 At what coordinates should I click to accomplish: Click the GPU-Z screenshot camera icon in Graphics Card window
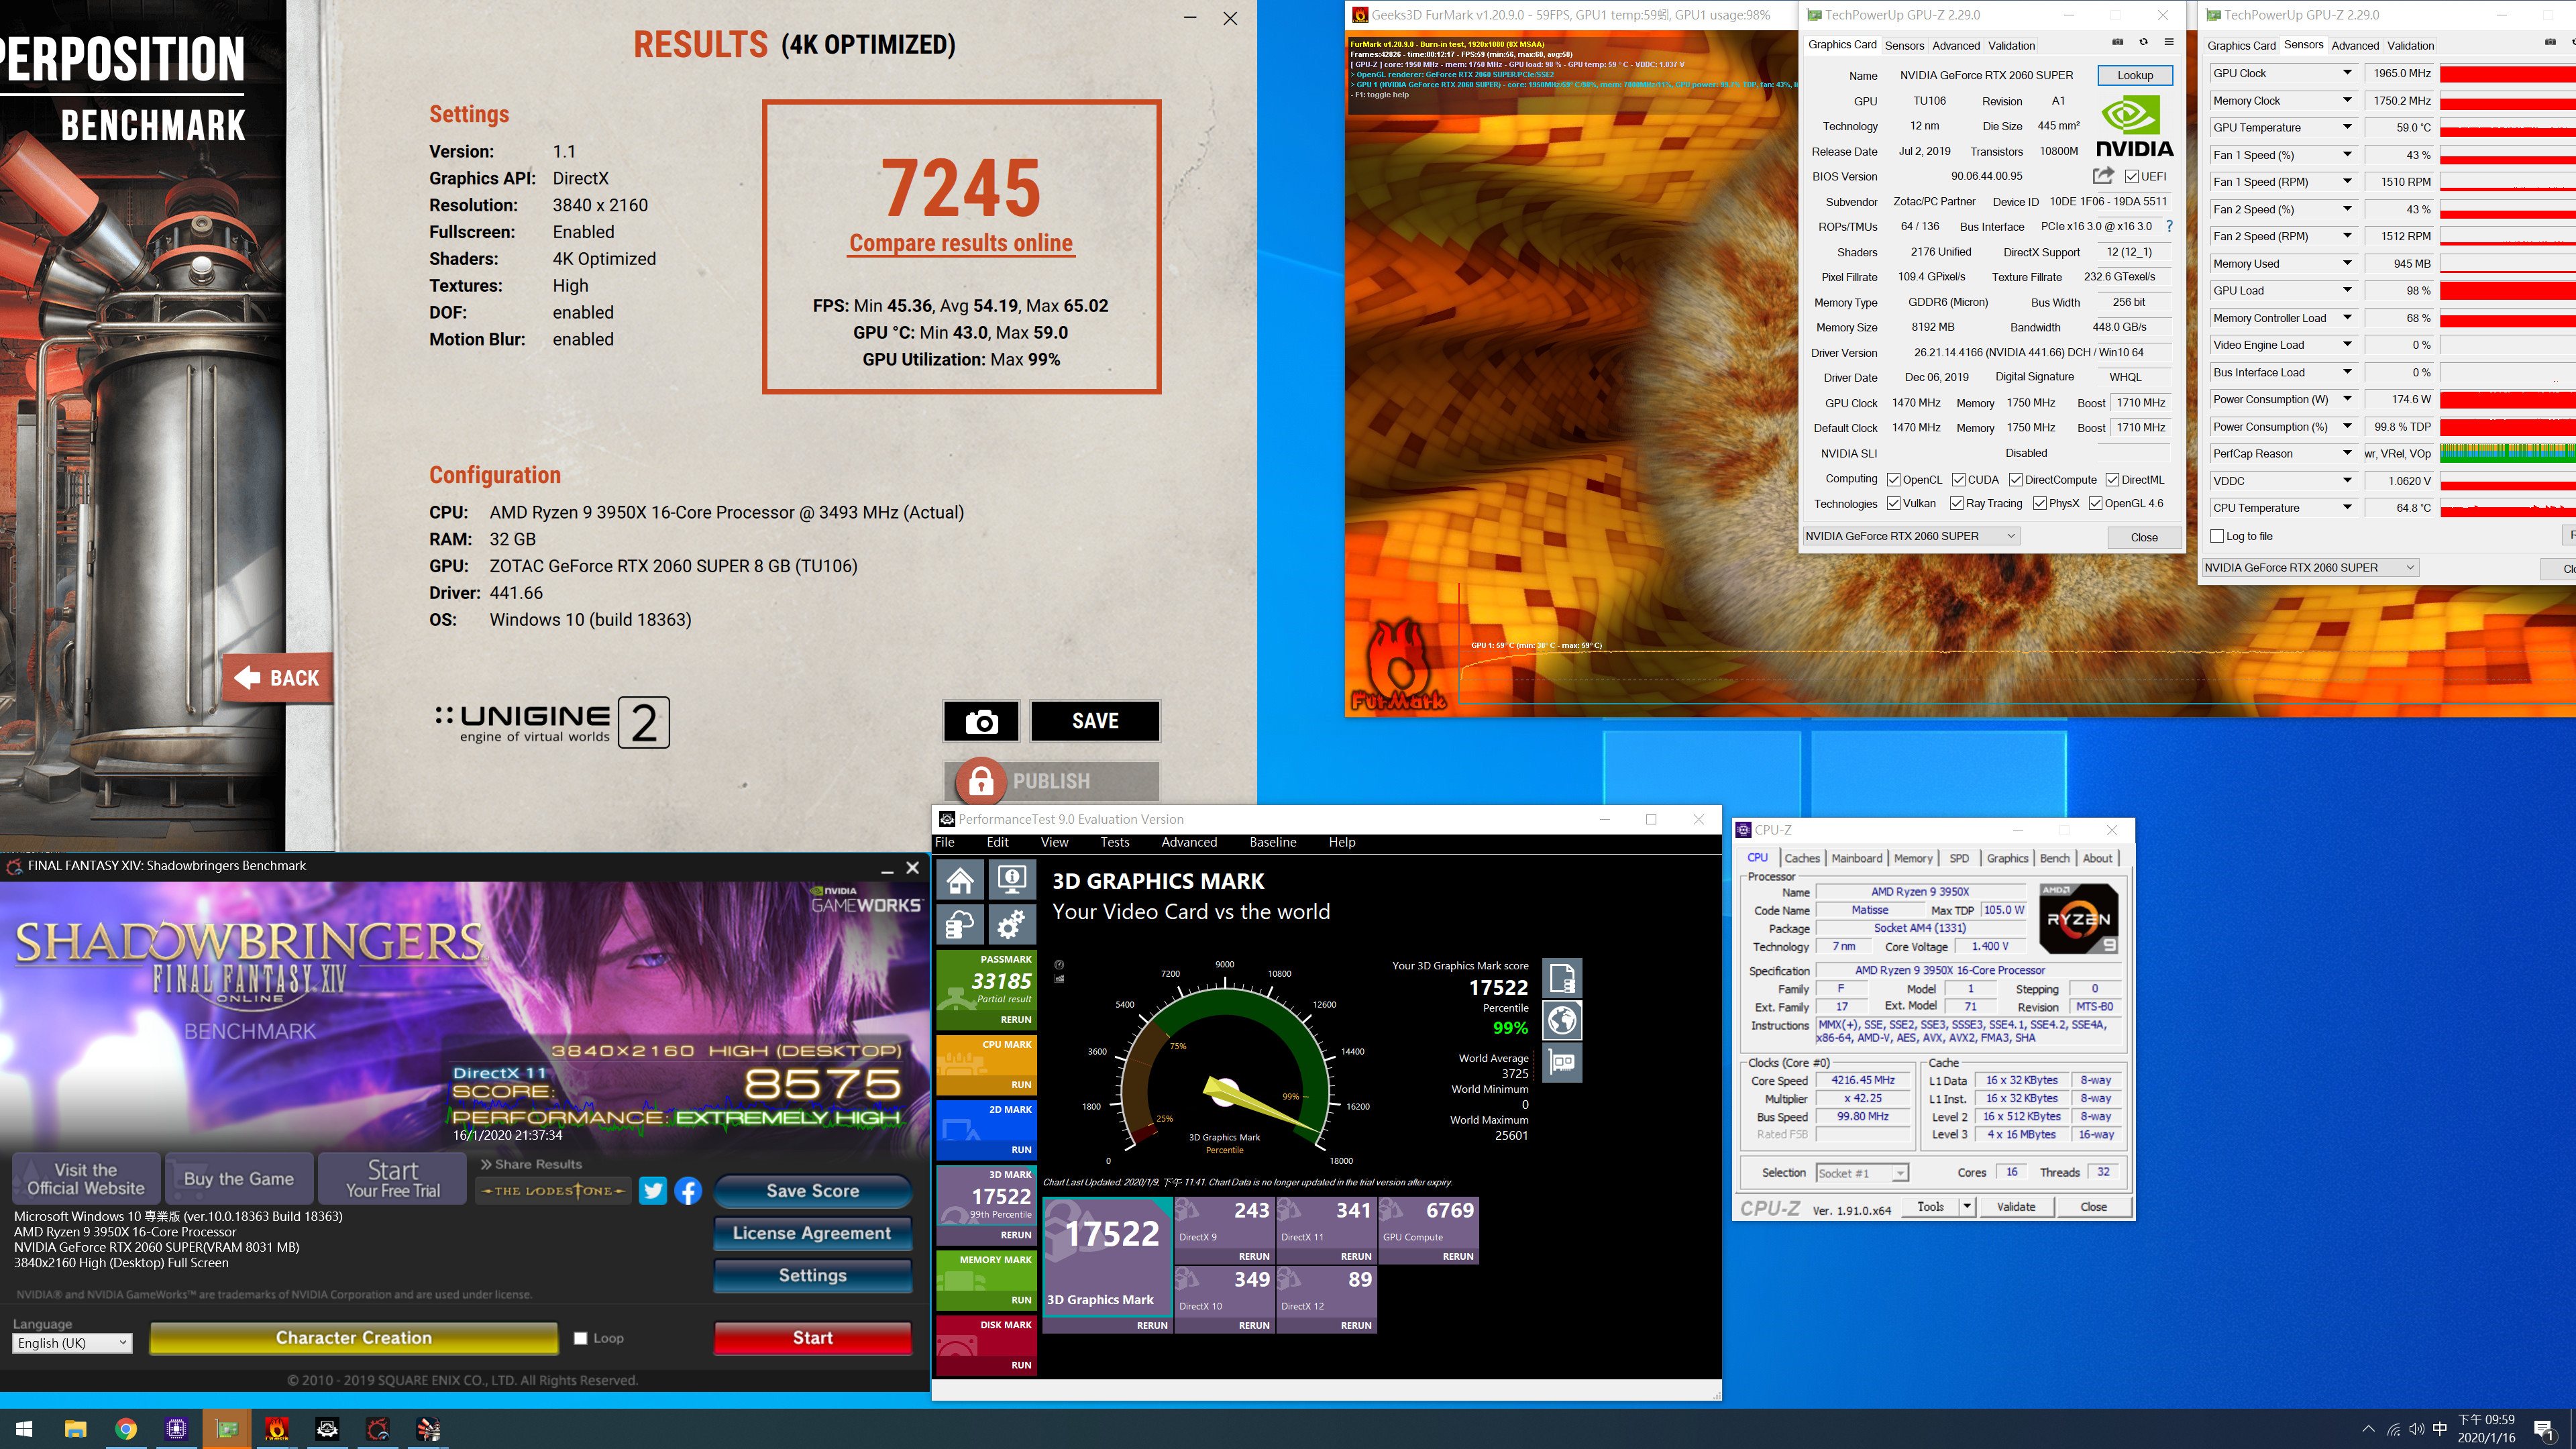pos(2117,42)
